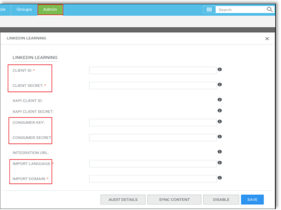Click the info icon beside Consumer Key

point(219,122)
